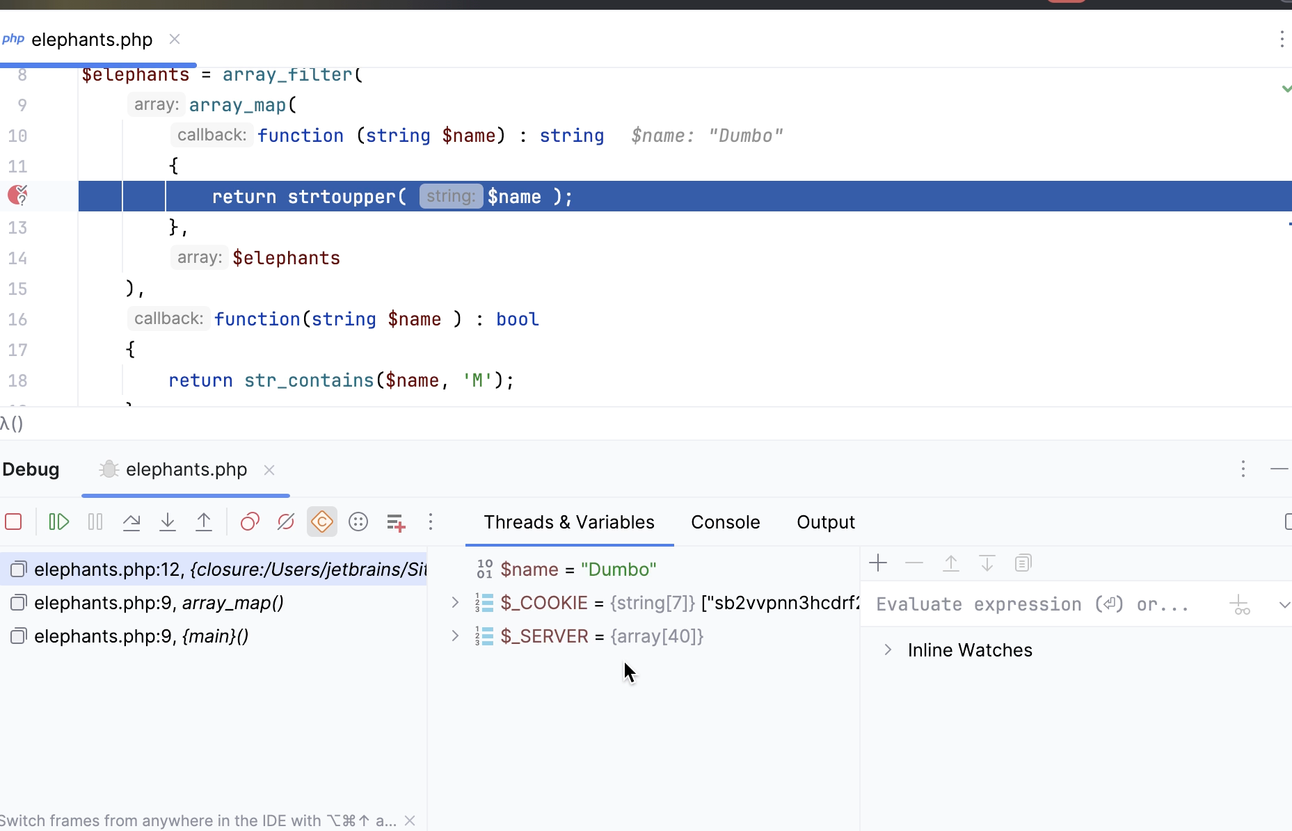Dismiss the frame switching tip

coord(410,821)
